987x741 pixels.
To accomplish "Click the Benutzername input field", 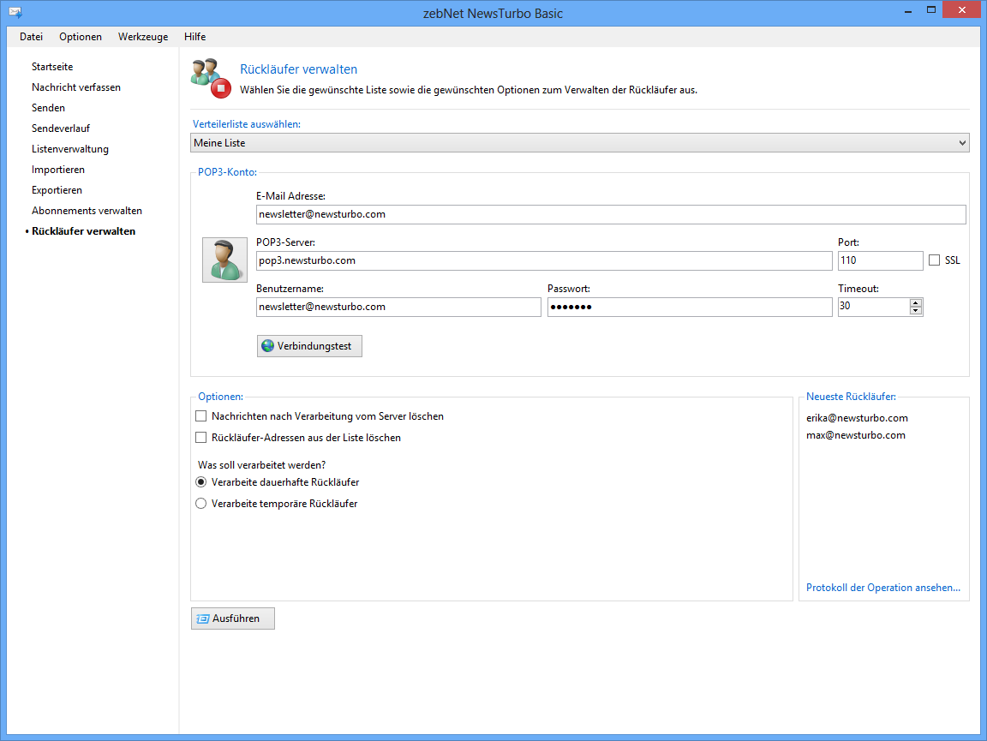I will 398,307.
